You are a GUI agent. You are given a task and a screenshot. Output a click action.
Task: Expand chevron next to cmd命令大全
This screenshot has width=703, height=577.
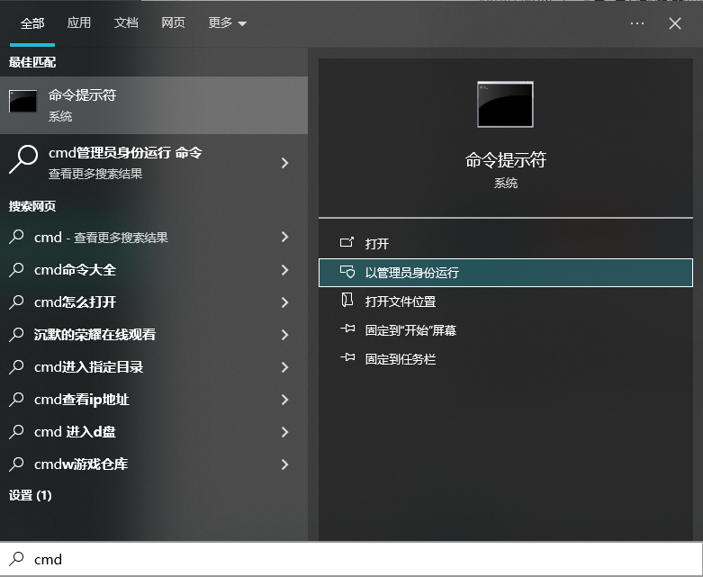[284, 270]
